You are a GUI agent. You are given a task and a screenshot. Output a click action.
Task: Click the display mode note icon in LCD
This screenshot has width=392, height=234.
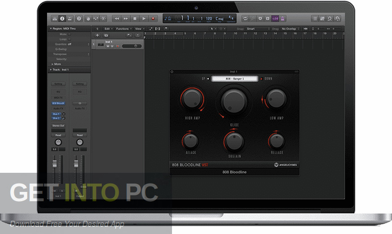tap(168, 19)
